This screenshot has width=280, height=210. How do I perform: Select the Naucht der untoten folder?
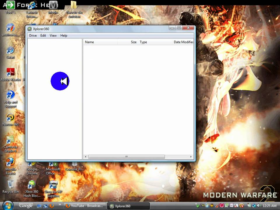click(74, 9)
